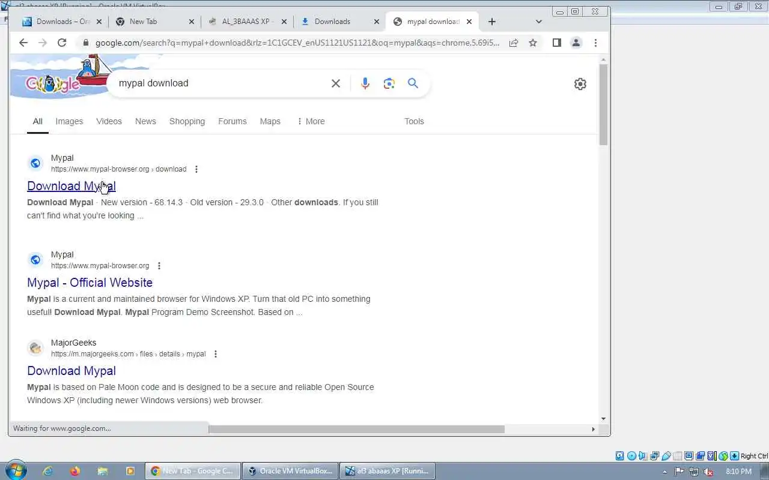The width and height of the screenshot is (769, 480).
Task: Click the horizontal scrollbar right arrow
Action: pyautogui.click(x=593, y=429)
